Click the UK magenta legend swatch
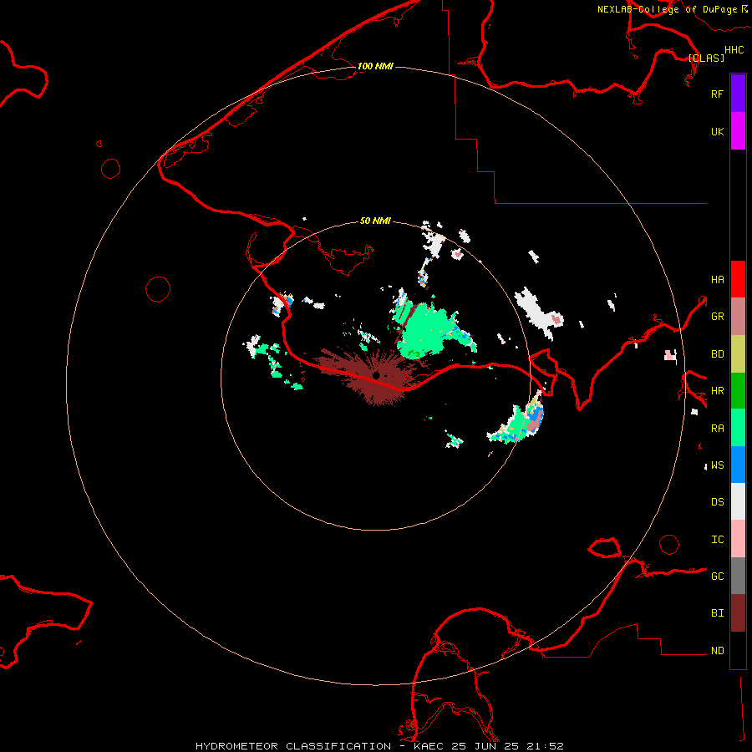Image resolution: width=752 pixels, height=752 pixels. 738,131
